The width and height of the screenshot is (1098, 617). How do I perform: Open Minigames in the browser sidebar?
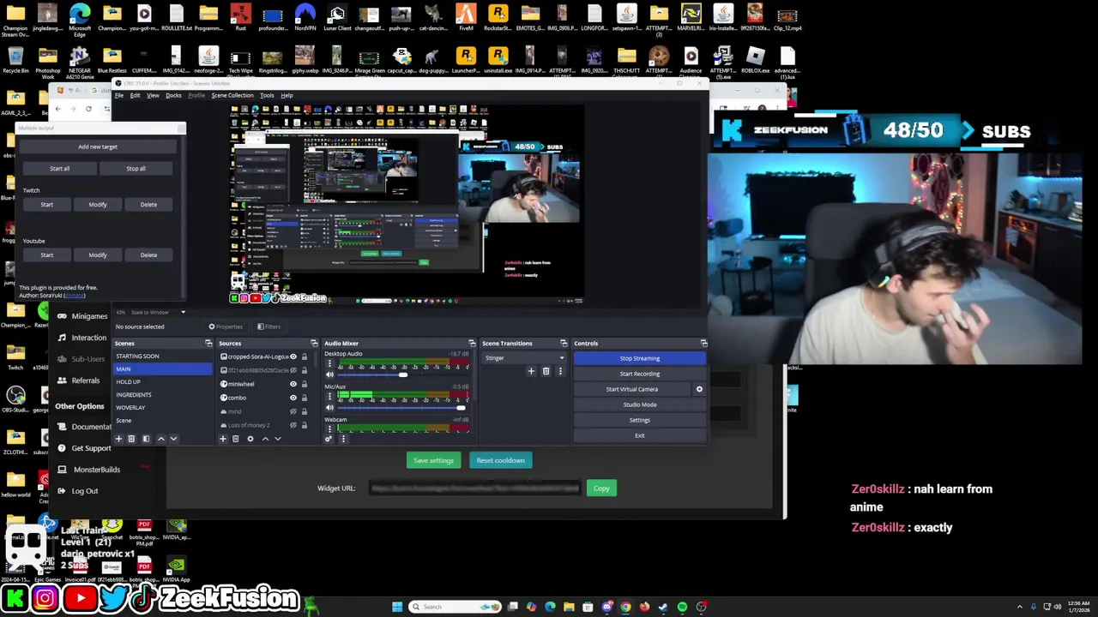click(89, 316)
